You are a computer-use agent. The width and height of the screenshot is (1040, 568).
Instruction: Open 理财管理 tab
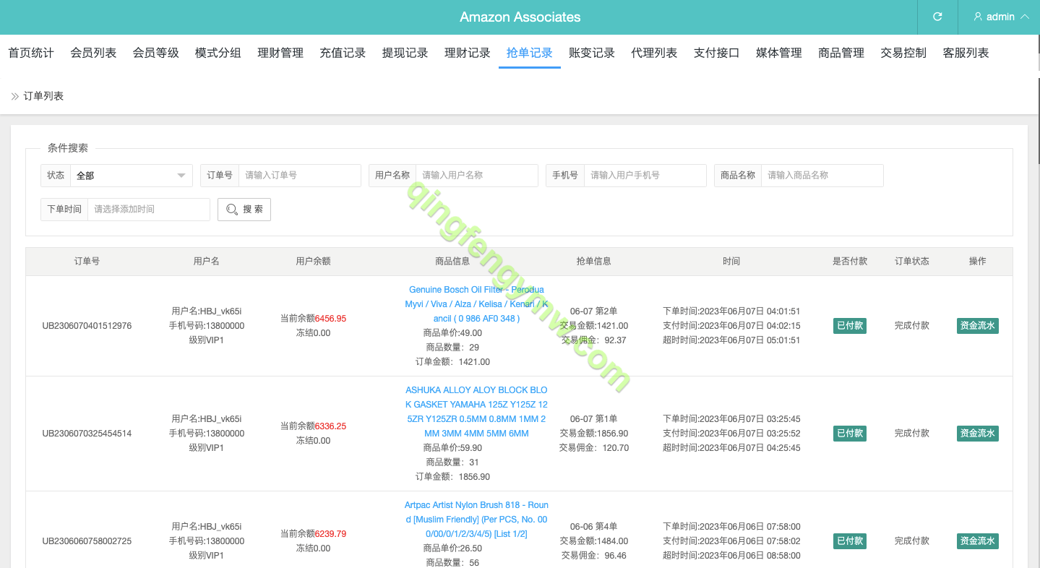(x=280, y=53)
